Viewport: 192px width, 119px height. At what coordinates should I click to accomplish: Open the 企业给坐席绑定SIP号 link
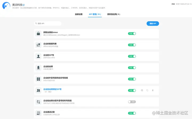[53, 89]
